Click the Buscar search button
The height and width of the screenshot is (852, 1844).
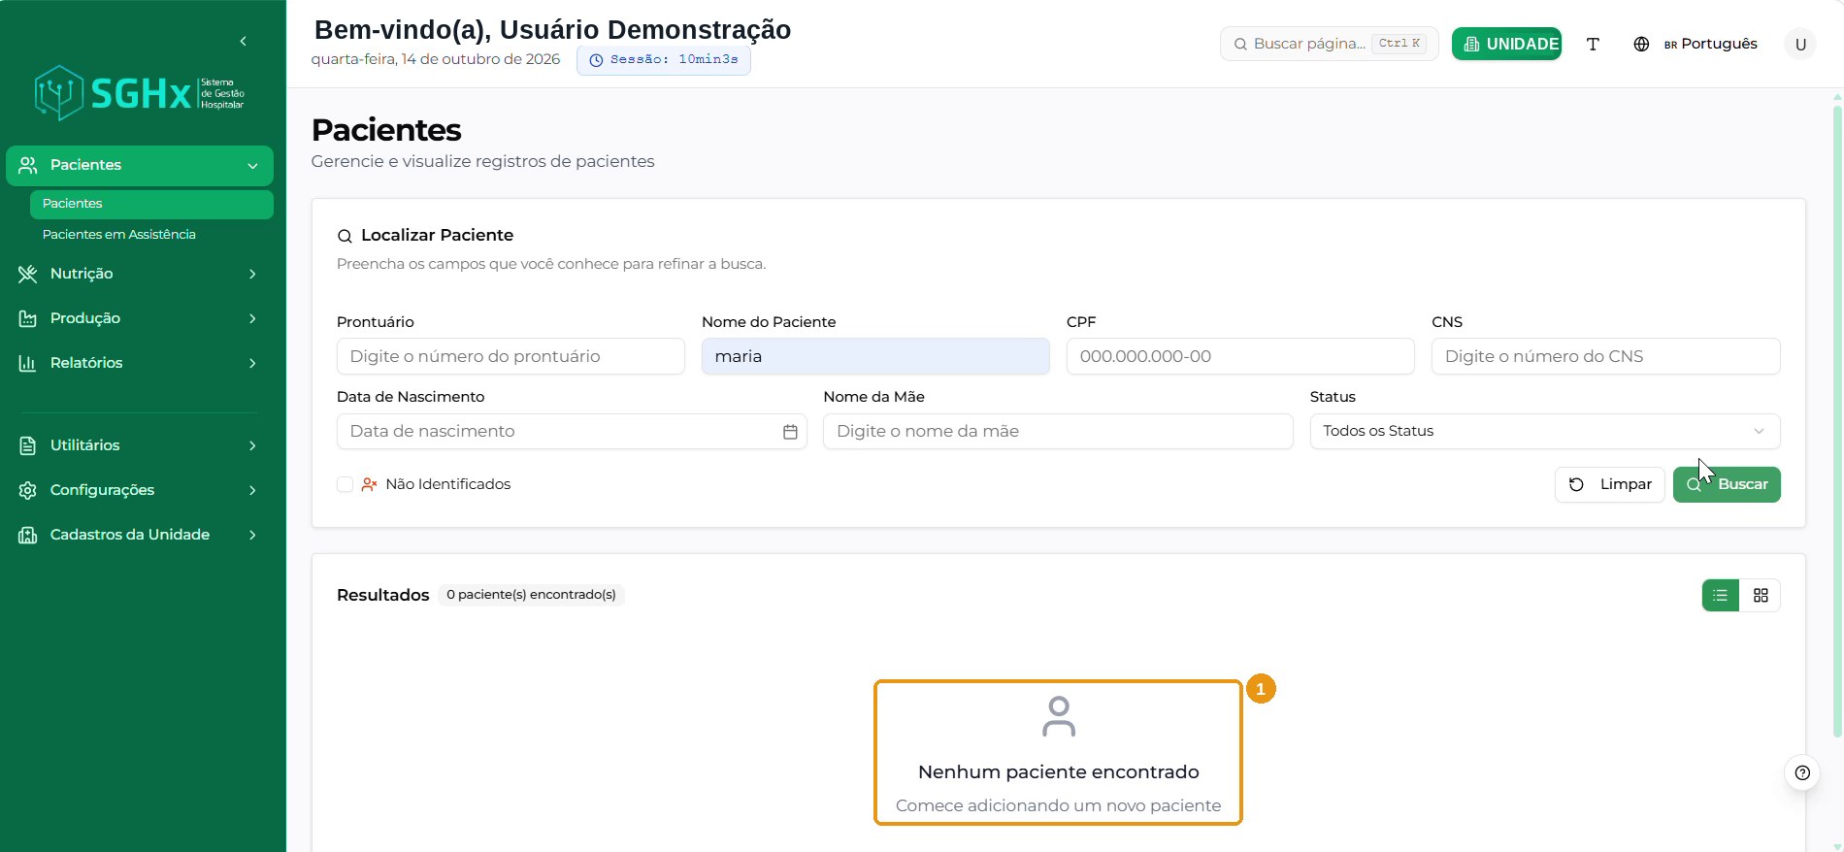click(x=1727, y=484)
